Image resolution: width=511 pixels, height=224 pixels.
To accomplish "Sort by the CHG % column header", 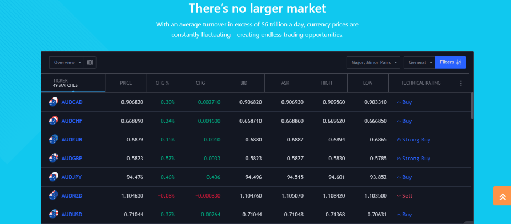I will pyautogui.click(x=161, y=83).
